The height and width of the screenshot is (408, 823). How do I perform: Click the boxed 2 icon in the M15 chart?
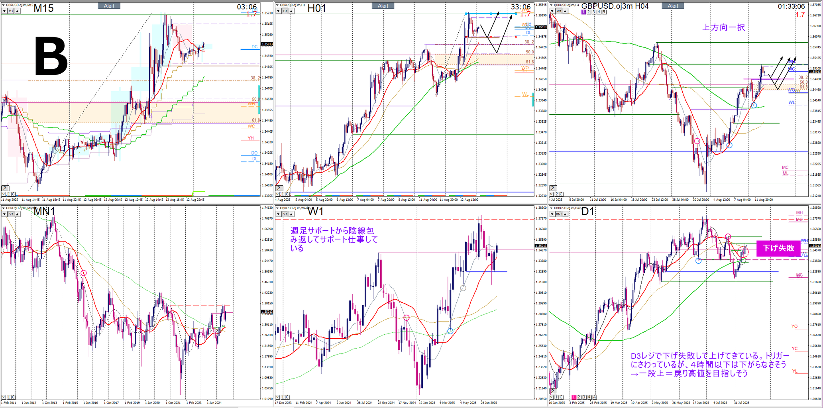click(5, 188)
